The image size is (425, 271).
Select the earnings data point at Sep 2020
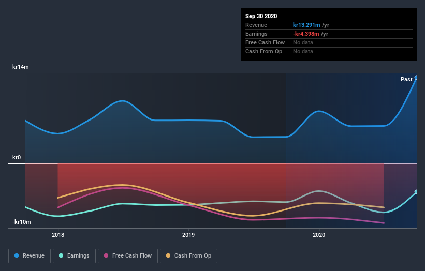click(x=416, y=192)
